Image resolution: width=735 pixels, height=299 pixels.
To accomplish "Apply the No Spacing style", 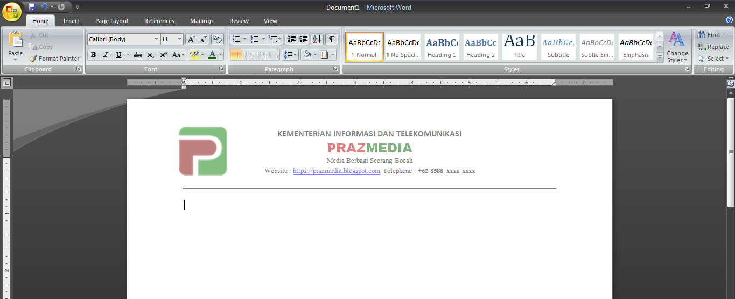I will click(x=403, y=47).
